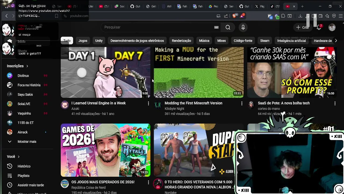344x194 pixels.
Task: Open the YouTube account avatar menu
Action: tap(332, 27)
